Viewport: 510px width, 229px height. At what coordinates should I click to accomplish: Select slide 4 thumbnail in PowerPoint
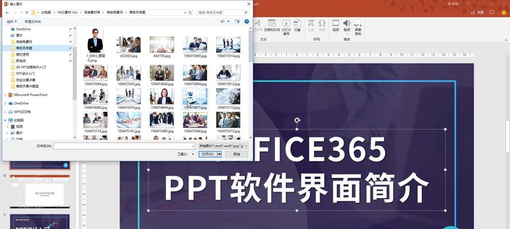(40, 191)
